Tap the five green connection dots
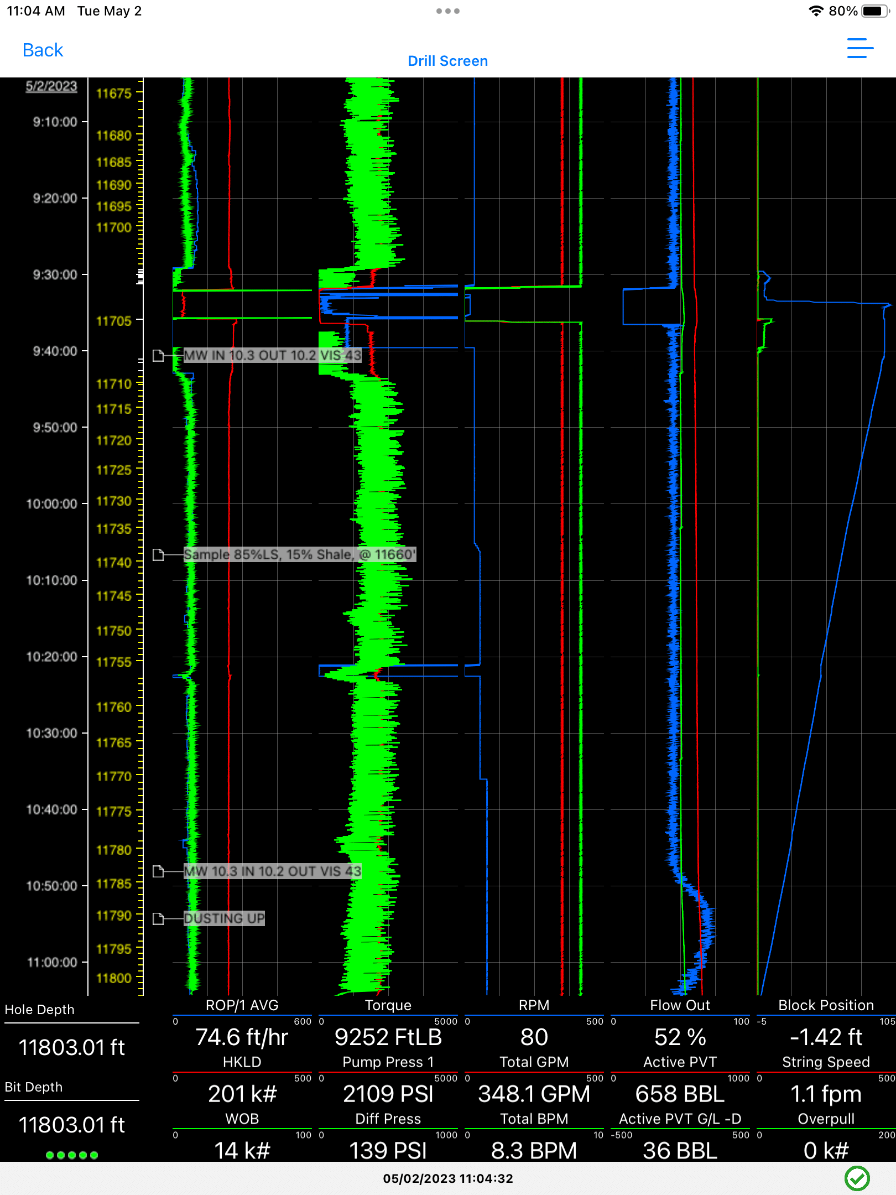The width and height of the screenshot is (896, 1195). 72,1155
